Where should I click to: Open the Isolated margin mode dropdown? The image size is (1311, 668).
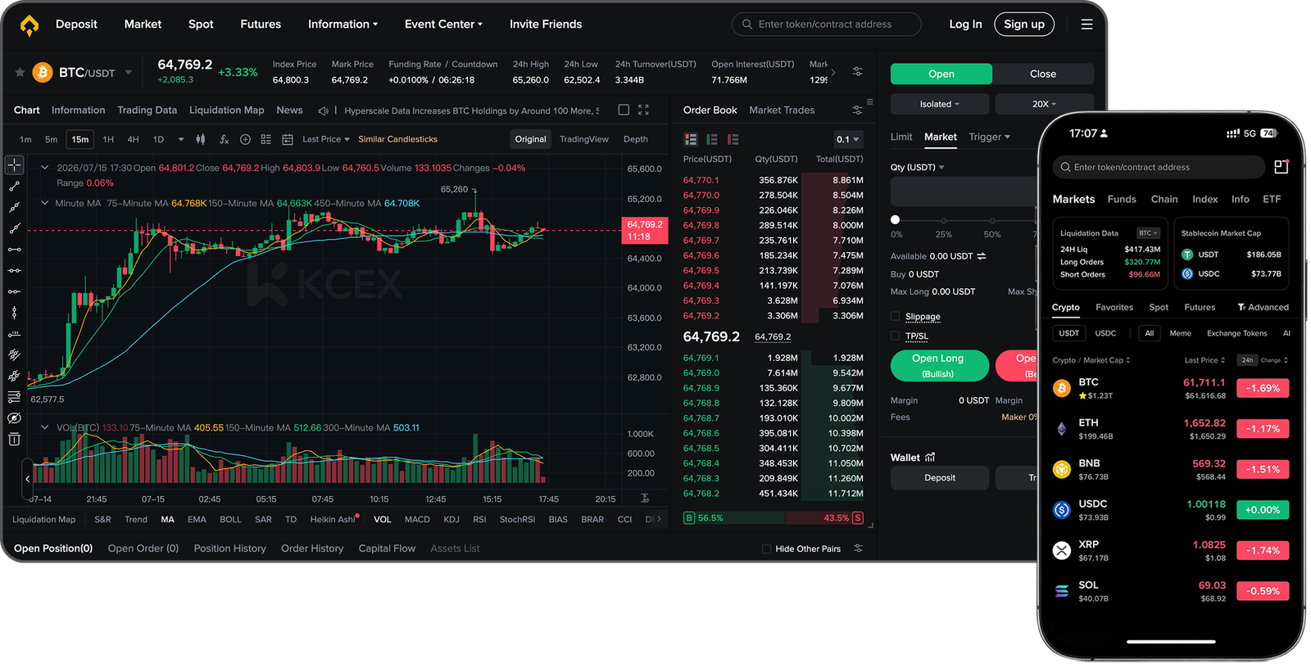[940, 104]
